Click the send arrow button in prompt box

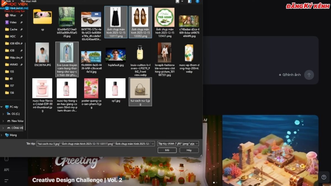point(309,75)
